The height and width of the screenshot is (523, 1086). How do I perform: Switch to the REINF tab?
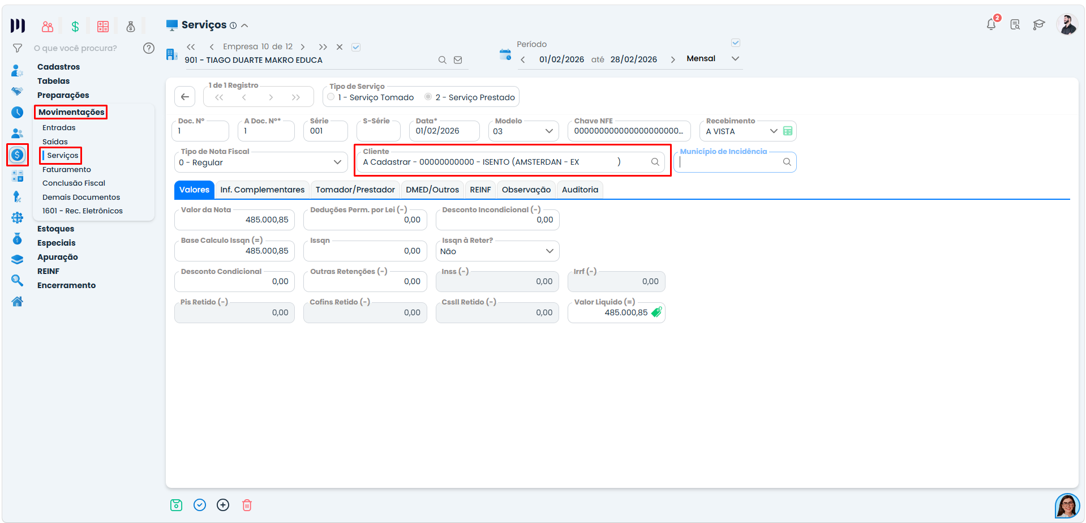coord(480,190)
